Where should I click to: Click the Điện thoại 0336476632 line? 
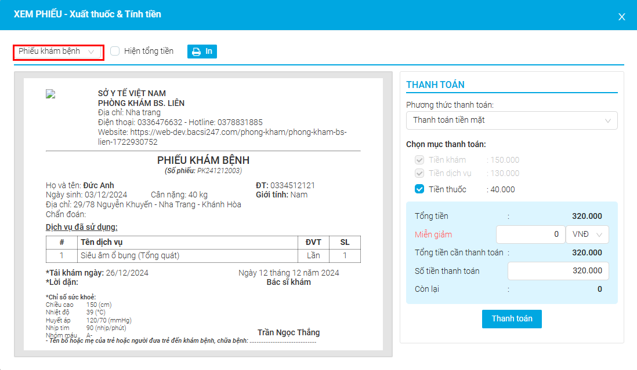click(x=180, y=122)
